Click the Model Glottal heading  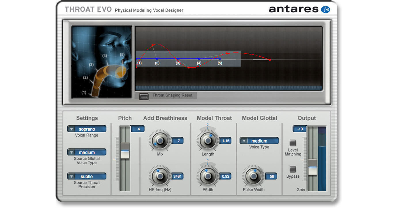(259, 118)
